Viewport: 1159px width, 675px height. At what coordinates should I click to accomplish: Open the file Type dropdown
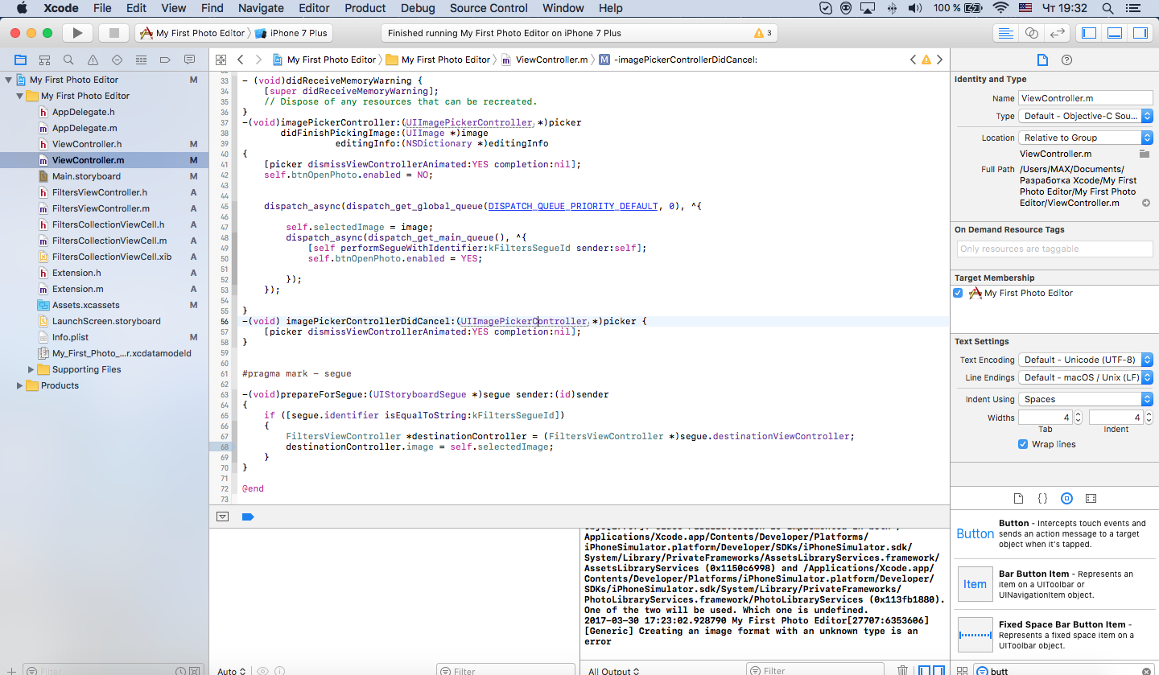pos(1086,116)
